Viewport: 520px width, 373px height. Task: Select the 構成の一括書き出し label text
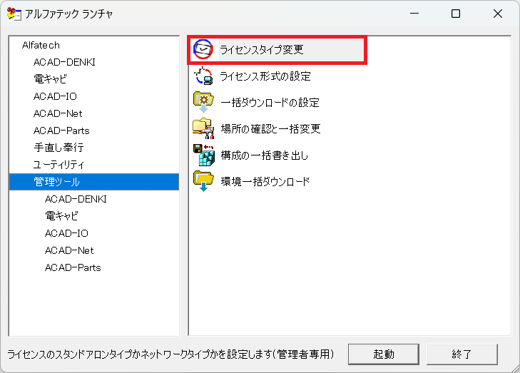(x=265, y=155)
